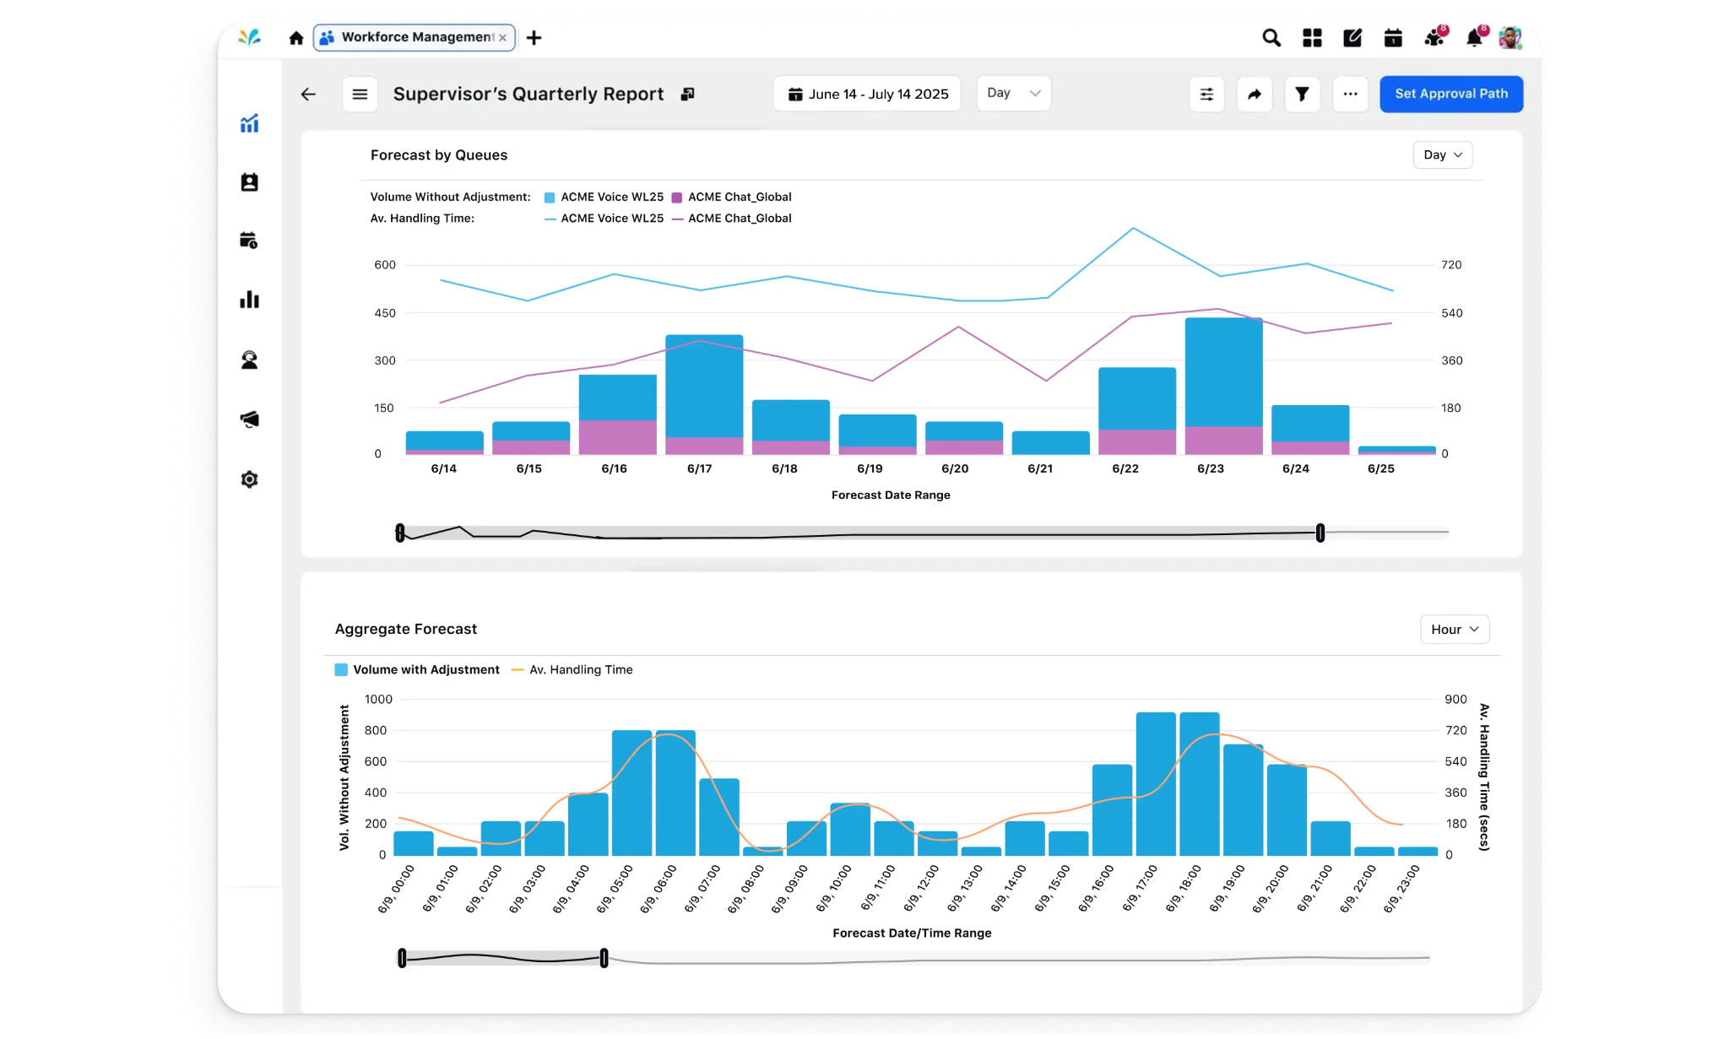This screenshot has height=1039, width=1729.
Task: Click left handle of Aggregate Forecast range slider
Action: [402, 959]
